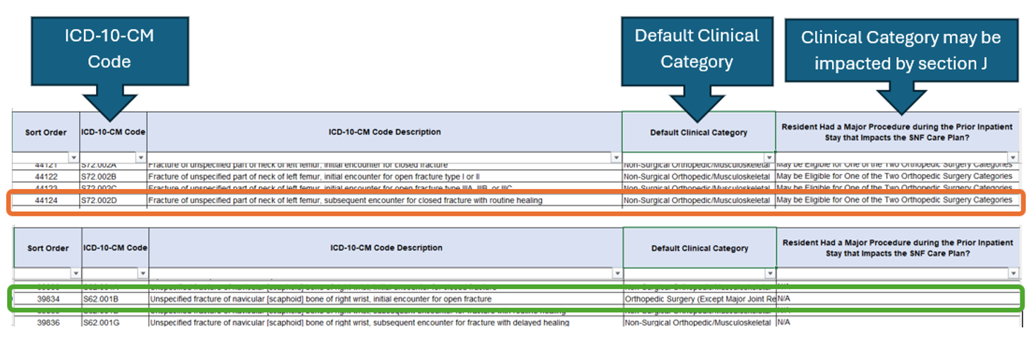Select the S72.002B code cell
This screenshot has height=344, width=1036.
tap(98, 176)
